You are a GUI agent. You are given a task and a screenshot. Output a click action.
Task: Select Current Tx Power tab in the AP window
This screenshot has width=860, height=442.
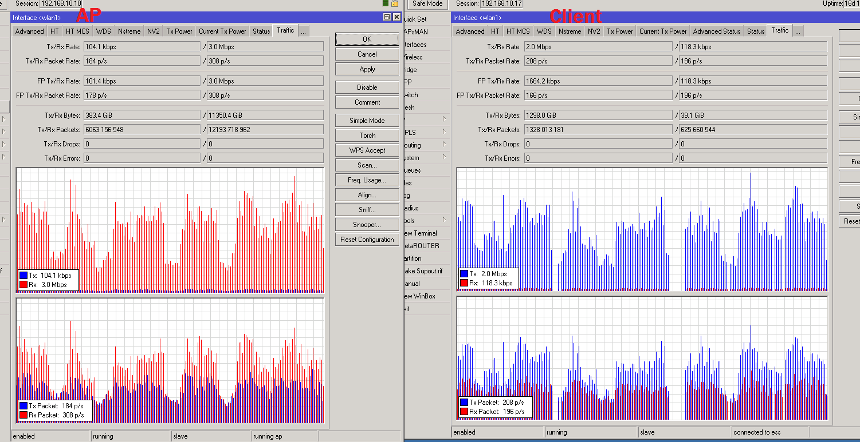tap(222, 31)
